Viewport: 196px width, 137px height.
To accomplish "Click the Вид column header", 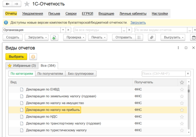I will click(x=70, y=82).
